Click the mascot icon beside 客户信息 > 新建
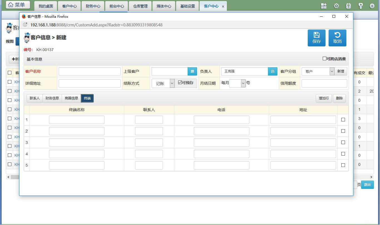 (x=27, y=37)
